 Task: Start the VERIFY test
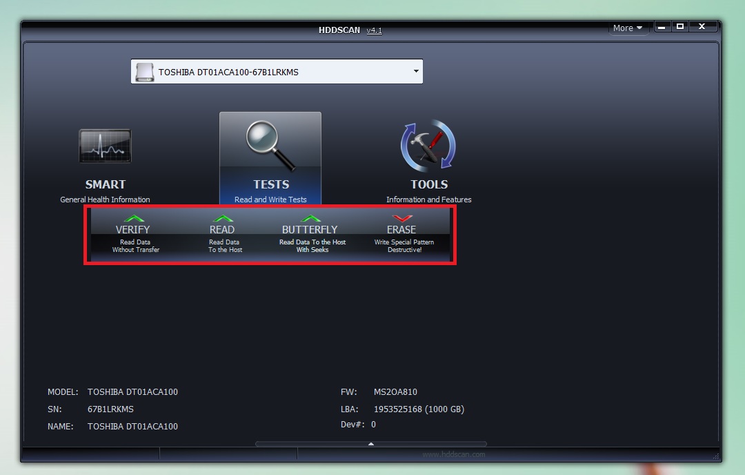(135, 234)
